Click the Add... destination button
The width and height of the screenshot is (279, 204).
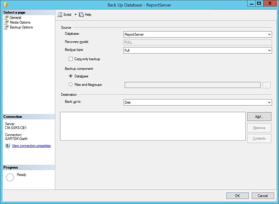[x=259, y=116]
